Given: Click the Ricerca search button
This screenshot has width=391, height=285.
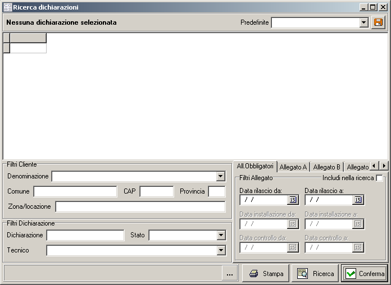Looking at the screenshot, I should [x=315, y=274].
